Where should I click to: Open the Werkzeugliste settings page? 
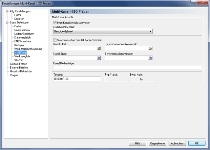22,56
